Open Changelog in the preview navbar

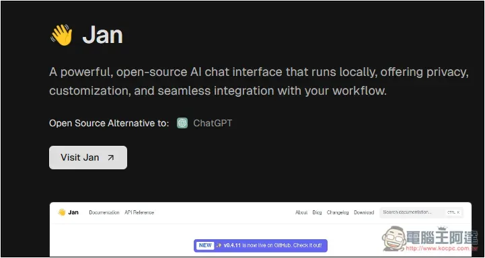(x=338, y=212)
